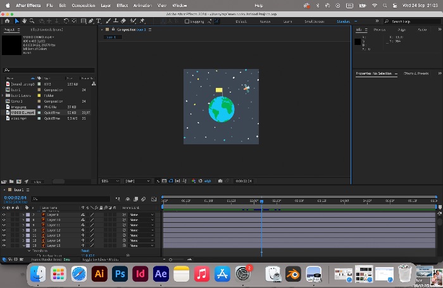The height and width of the screenshot is (288, 443).
Task: Open the Layer menu
Action: pyautogui.click(x=106, y=5)
